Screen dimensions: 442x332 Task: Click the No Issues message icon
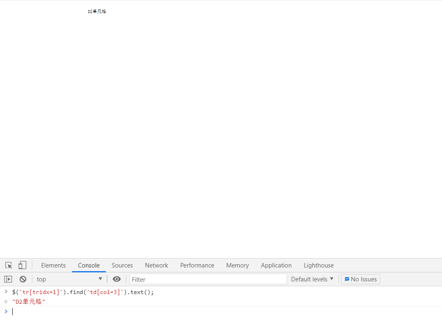click(347, 279)
